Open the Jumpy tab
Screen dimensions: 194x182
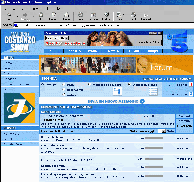153,51
